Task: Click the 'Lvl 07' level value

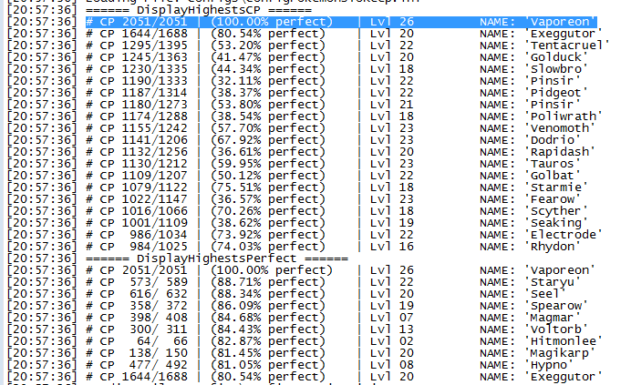Action: [392, 318]
